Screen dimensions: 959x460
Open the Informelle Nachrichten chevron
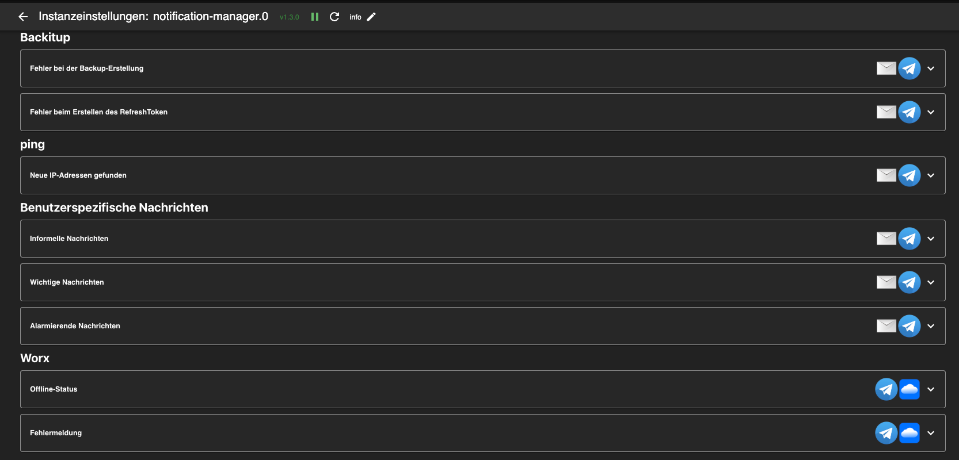click(x=931, y=239)
